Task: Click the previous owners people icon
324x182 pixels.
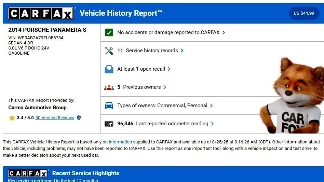Action: 109,87
